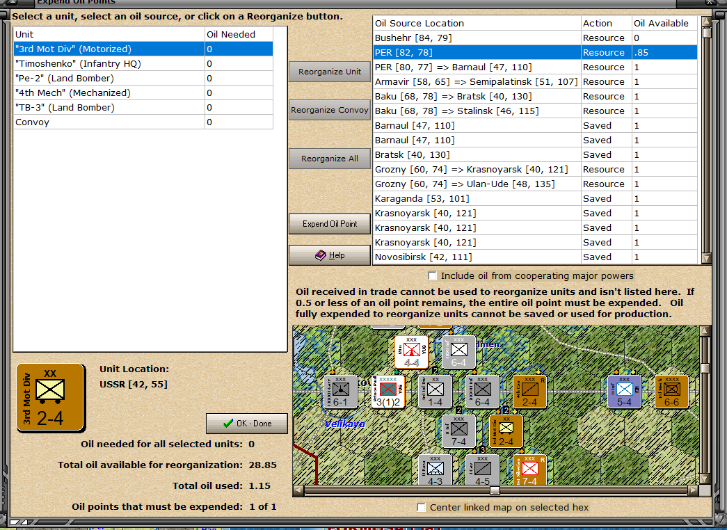The height and width of the screenshot is (530, 727).
Task: Click the Reorganize Convoy button
Action: point(330,110)
